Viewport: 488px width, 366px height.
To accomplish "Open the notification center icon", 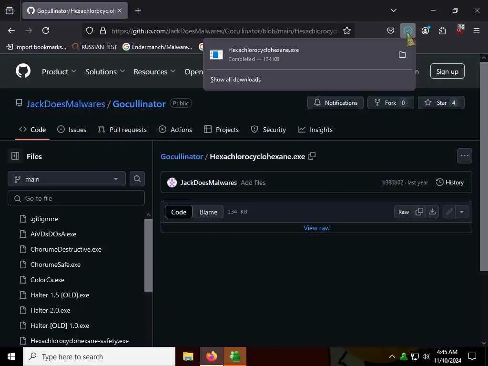I will click(472, 356).
